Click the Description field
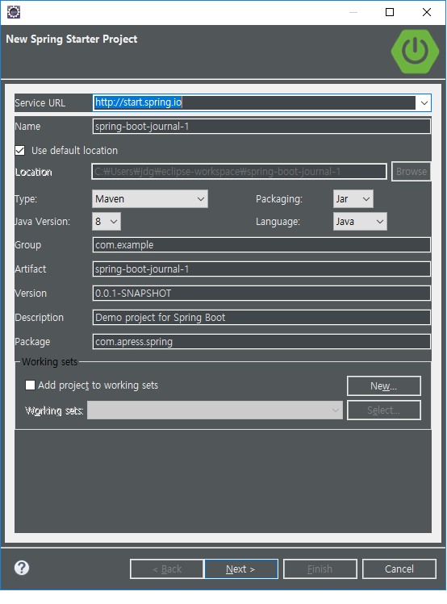This screenshot has height=604, width=447. point(261,318)
